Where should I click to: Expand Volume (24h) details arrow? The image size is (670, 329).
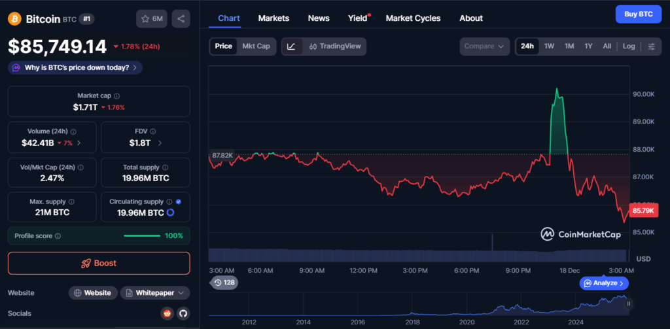[x=79, y=143]
